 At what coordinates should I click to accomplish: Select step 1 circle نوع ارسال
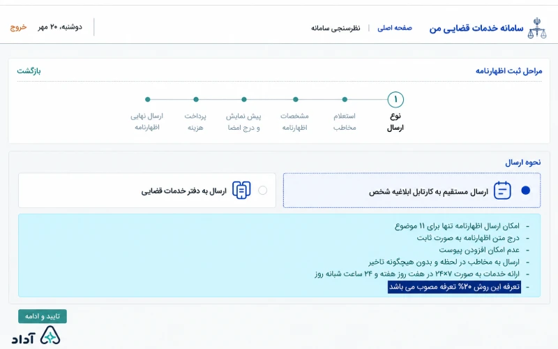tap(395, 100)
